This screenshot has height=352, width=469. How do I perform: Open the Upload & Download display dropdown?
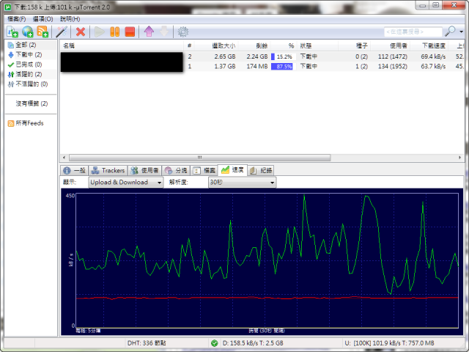point(126,183)
